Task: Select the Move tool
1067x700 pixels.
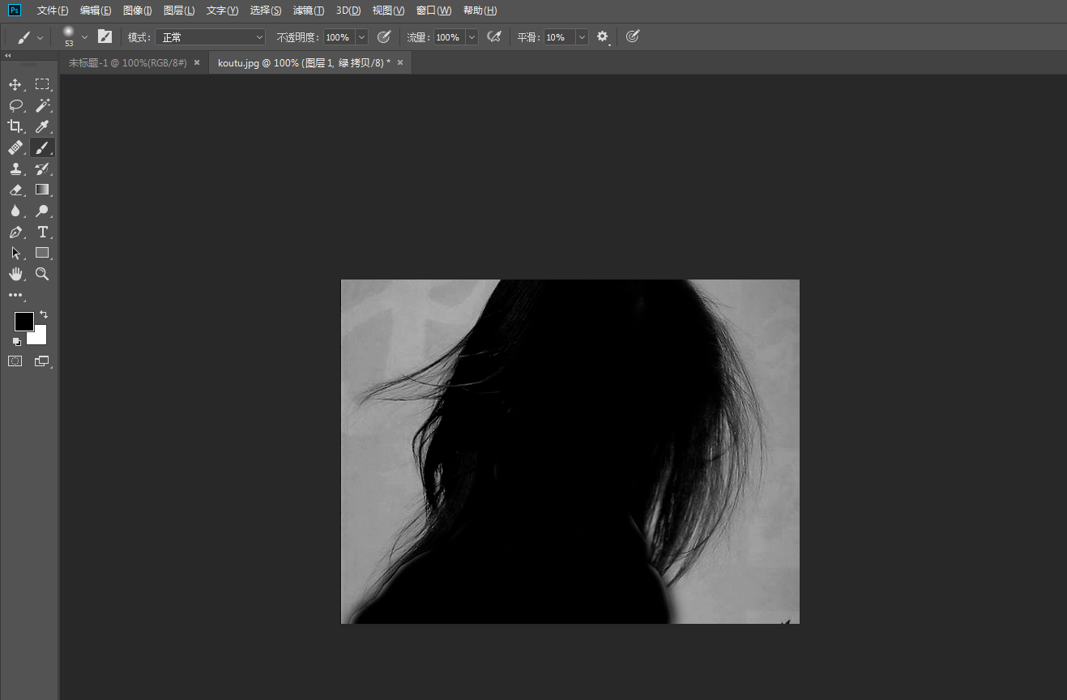Action: tap(15, 84)
